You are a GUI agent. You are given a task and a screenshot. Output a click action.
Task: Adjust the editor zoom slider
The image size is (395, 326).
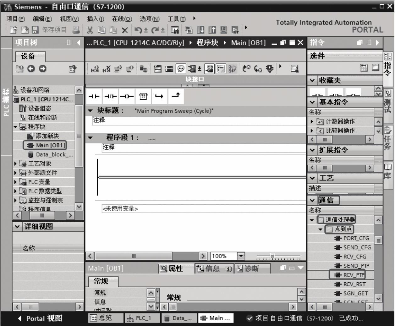click(x=272, y=256)
